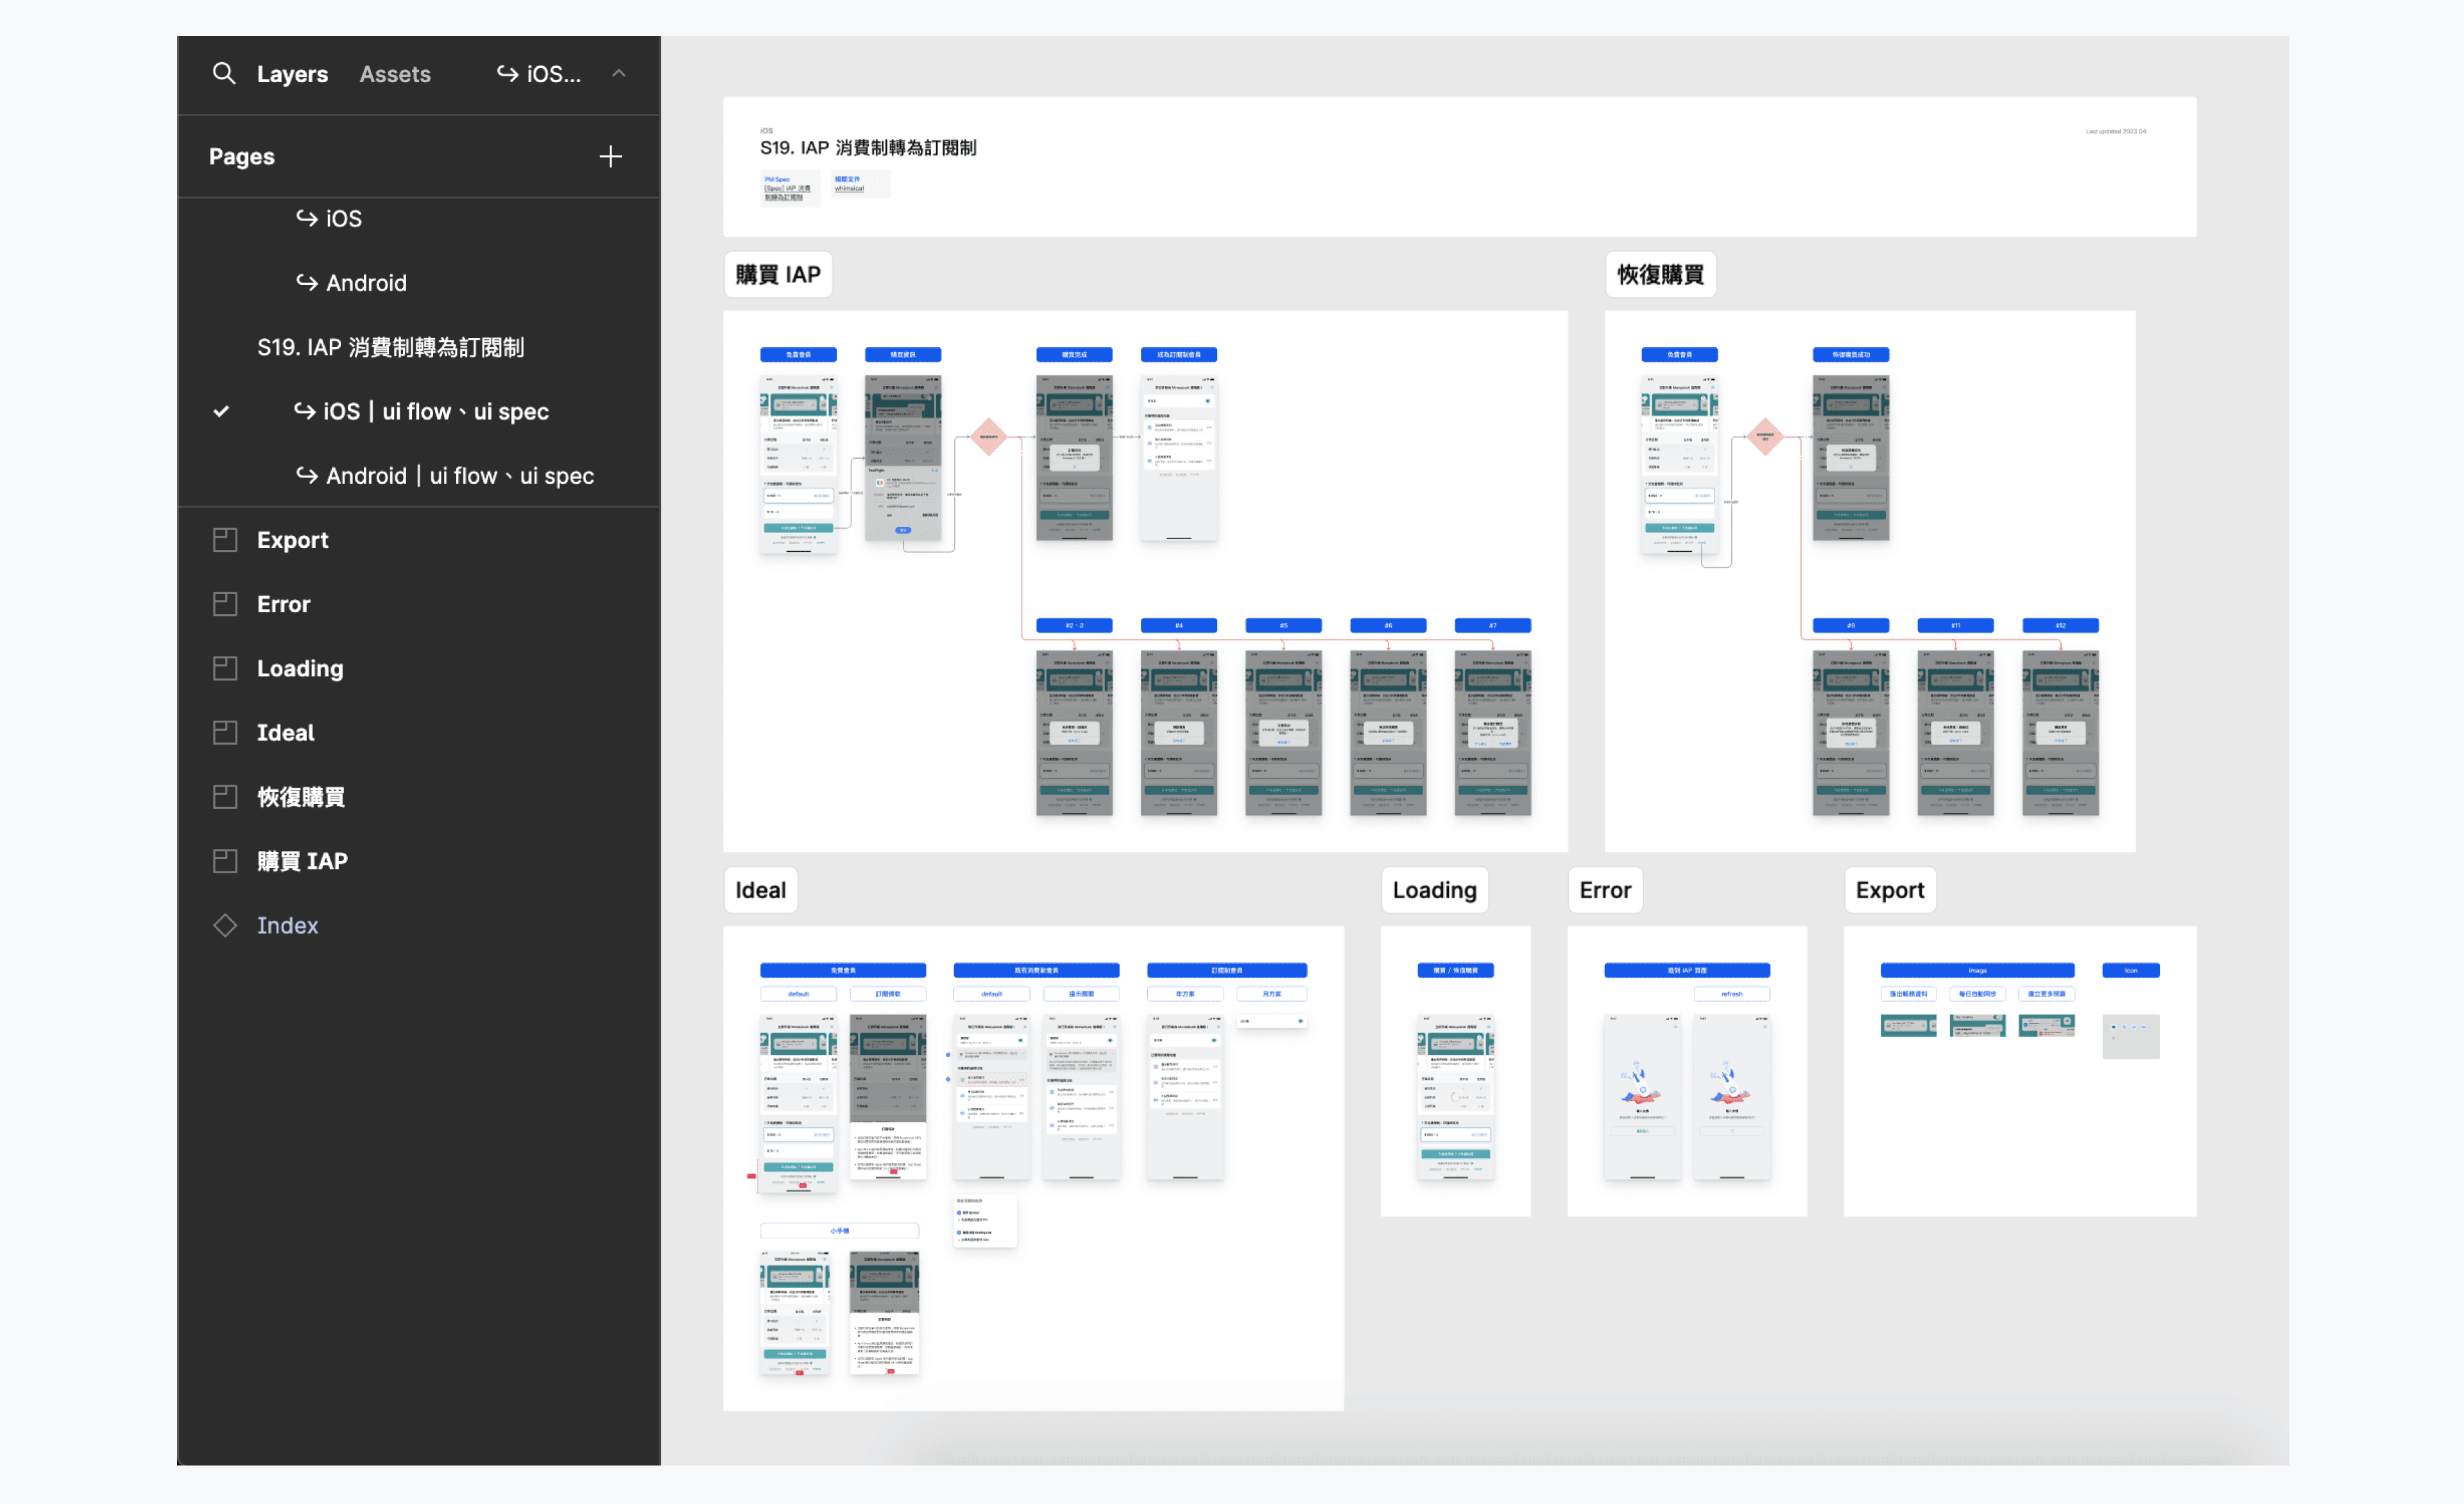
Task: Click the Error layer frame icon
Action: 225,604
